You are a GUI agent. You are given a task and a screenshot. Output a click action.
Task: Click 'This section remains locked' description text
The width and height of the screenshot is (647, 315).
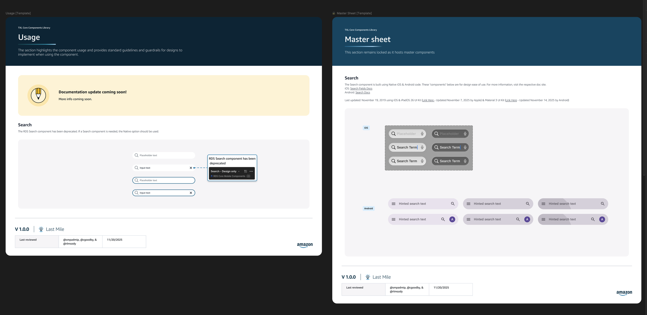pos(389,52)
